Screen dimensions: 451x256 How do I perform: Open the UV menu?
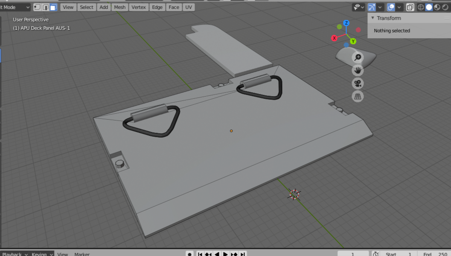pos(189,7)
